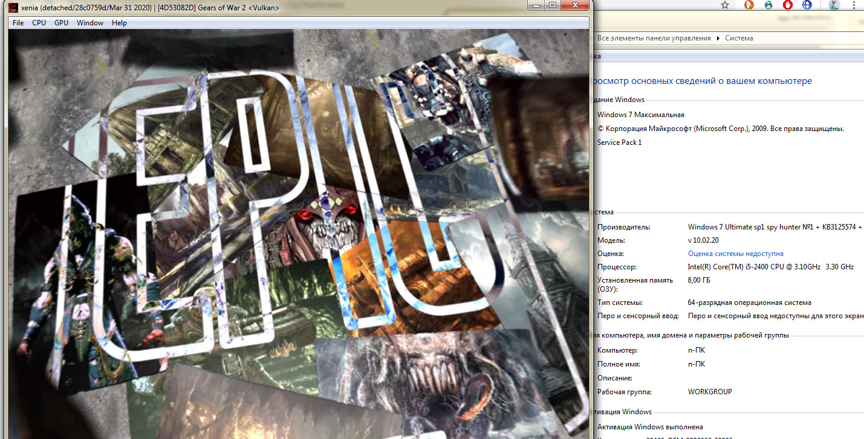Click the xenia app icon in title bar

coord(13,7)
